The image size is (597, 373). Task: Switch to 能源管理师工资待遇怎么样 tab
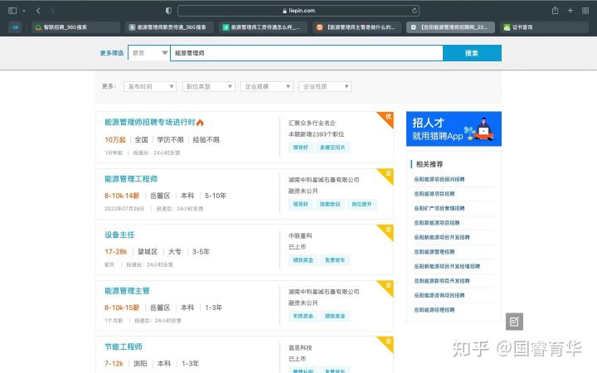point(263,27)
